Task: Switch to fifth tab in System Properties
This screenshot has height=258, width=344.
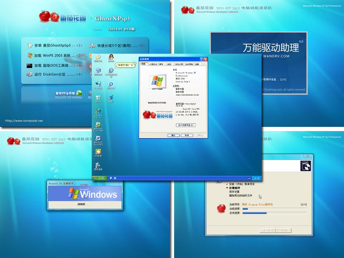Action: point(179,64)
